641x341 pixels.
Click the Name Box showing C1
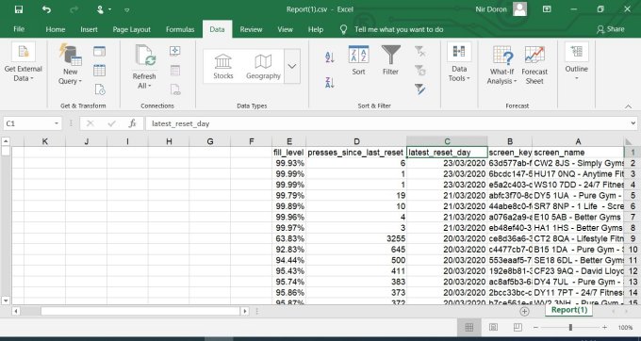pyautogui.click(x=27, y=123)
